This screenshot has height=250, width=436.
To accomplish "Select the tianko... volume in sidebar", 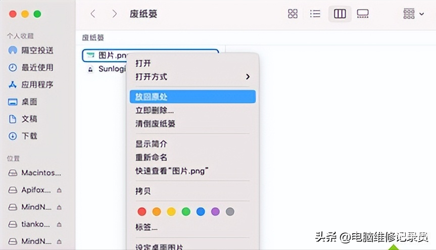I will point(29,224).
